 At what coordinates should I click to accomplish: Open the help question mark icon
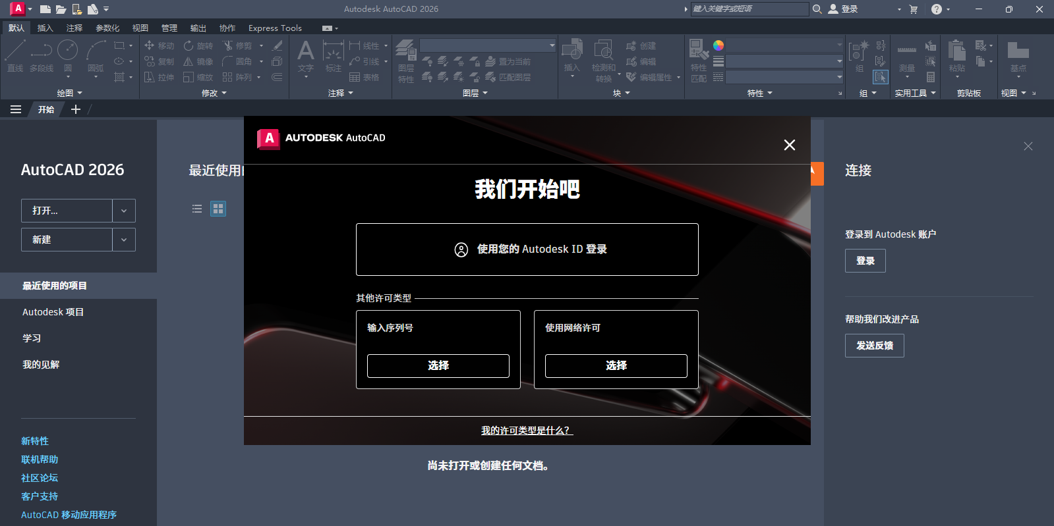(x=937, y=9)
